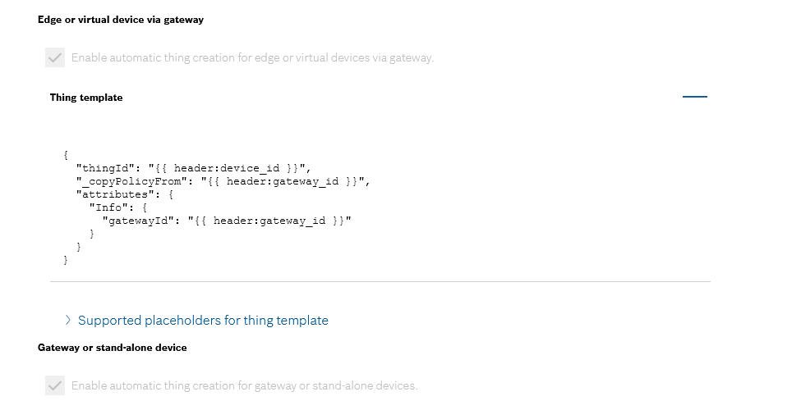Click the Thing template heading
Screen dimensions: 801x410
pos(86,98)
